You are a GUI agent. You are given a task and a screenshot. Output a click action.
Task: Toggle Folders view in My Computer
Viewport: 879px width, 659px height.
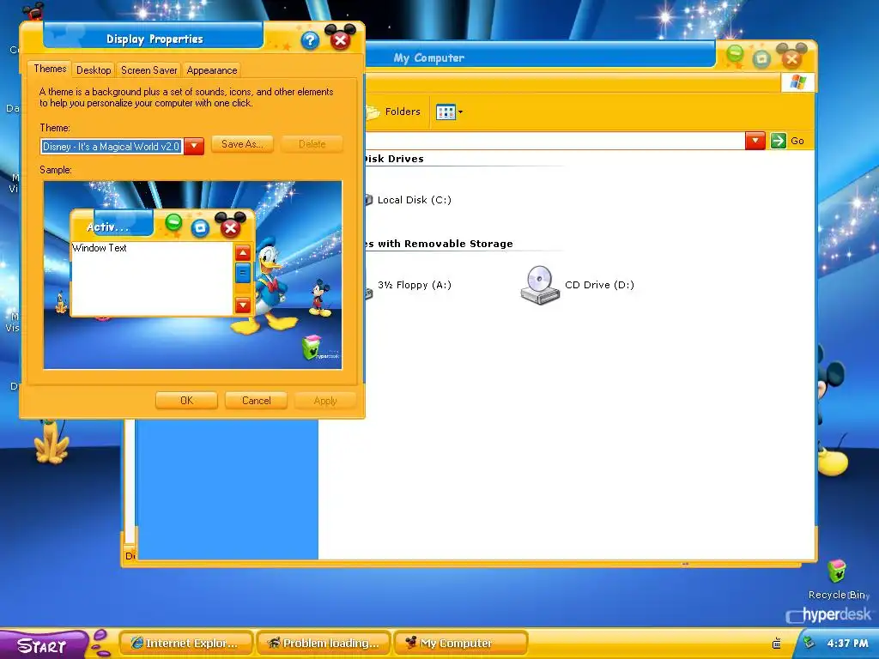pos(393,112)
